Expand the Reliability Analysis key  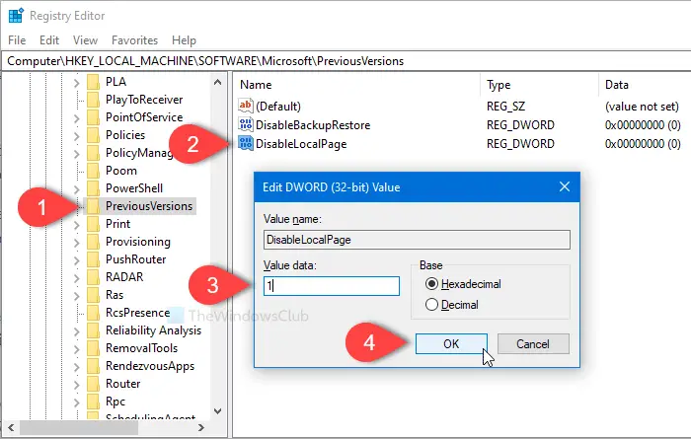pyautogui.click(x=77, y=331)
